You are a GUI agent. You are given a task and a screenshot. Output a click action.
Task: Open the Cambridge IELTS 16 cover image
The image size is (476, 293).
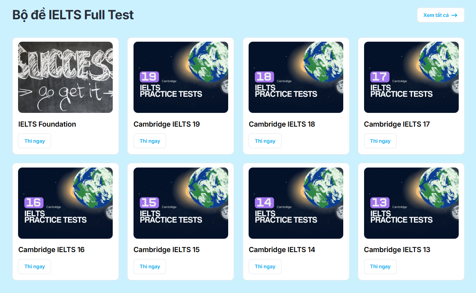65,203
